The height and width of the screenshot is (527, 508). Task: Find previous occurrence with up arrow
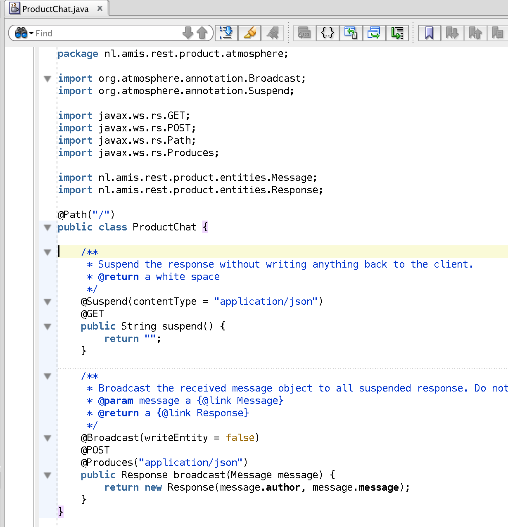pos(202,33)
